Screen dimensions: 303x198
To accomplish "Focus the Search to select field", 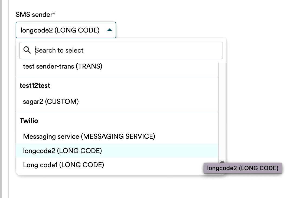I will tap(127, 50).
